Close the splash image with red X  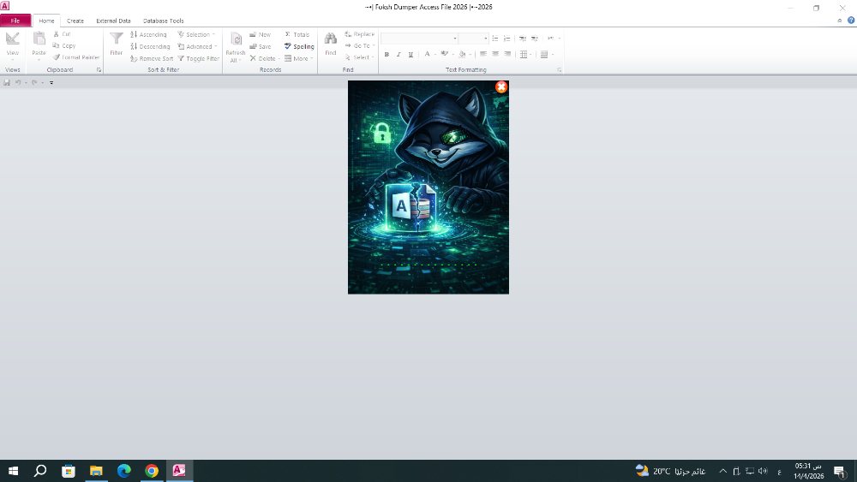(501, 87)
